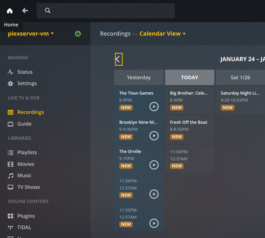Open Guide in the sidebar

pos(25,124)
